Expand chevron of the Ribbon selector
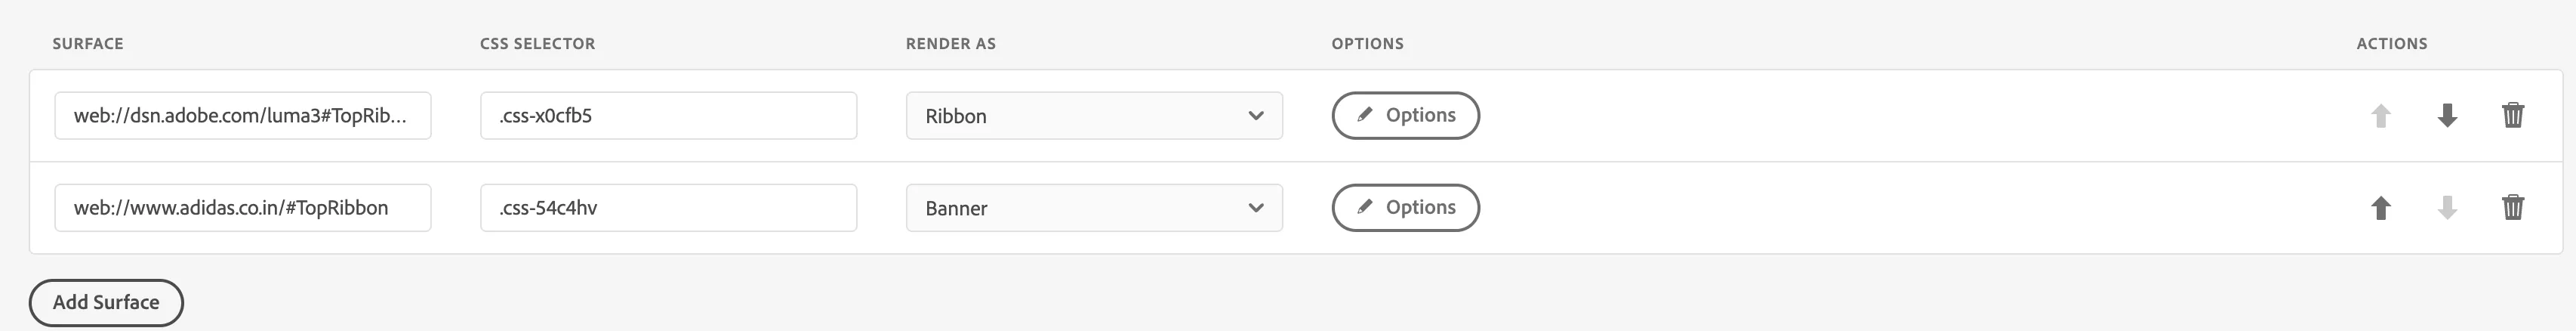The image size is (2576, 331). [1256, 116]
